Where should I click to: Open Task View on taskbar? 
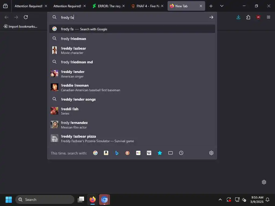click(x=81, y=200)
